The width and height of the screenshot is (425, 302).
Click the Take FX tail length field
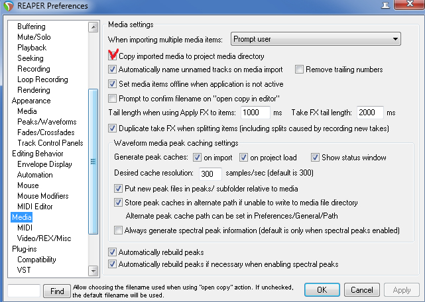[370, 113]
